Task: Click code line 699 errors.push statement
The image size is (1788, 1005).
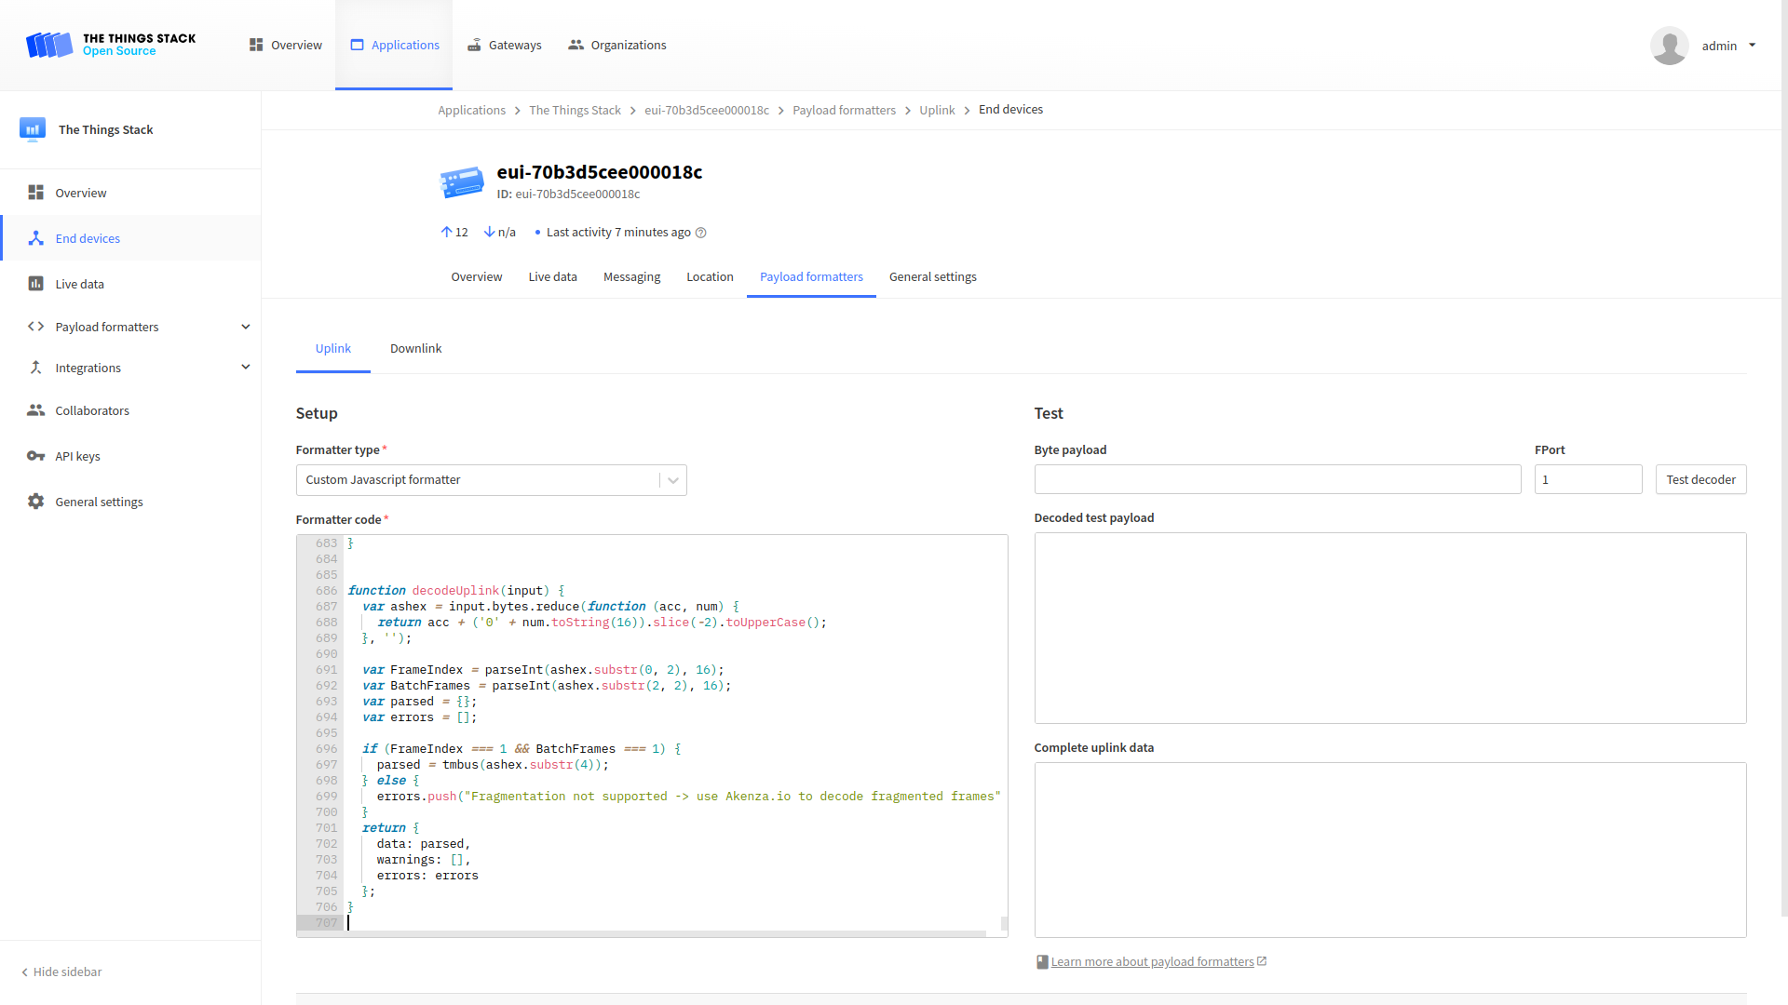Action: point(688,797)
